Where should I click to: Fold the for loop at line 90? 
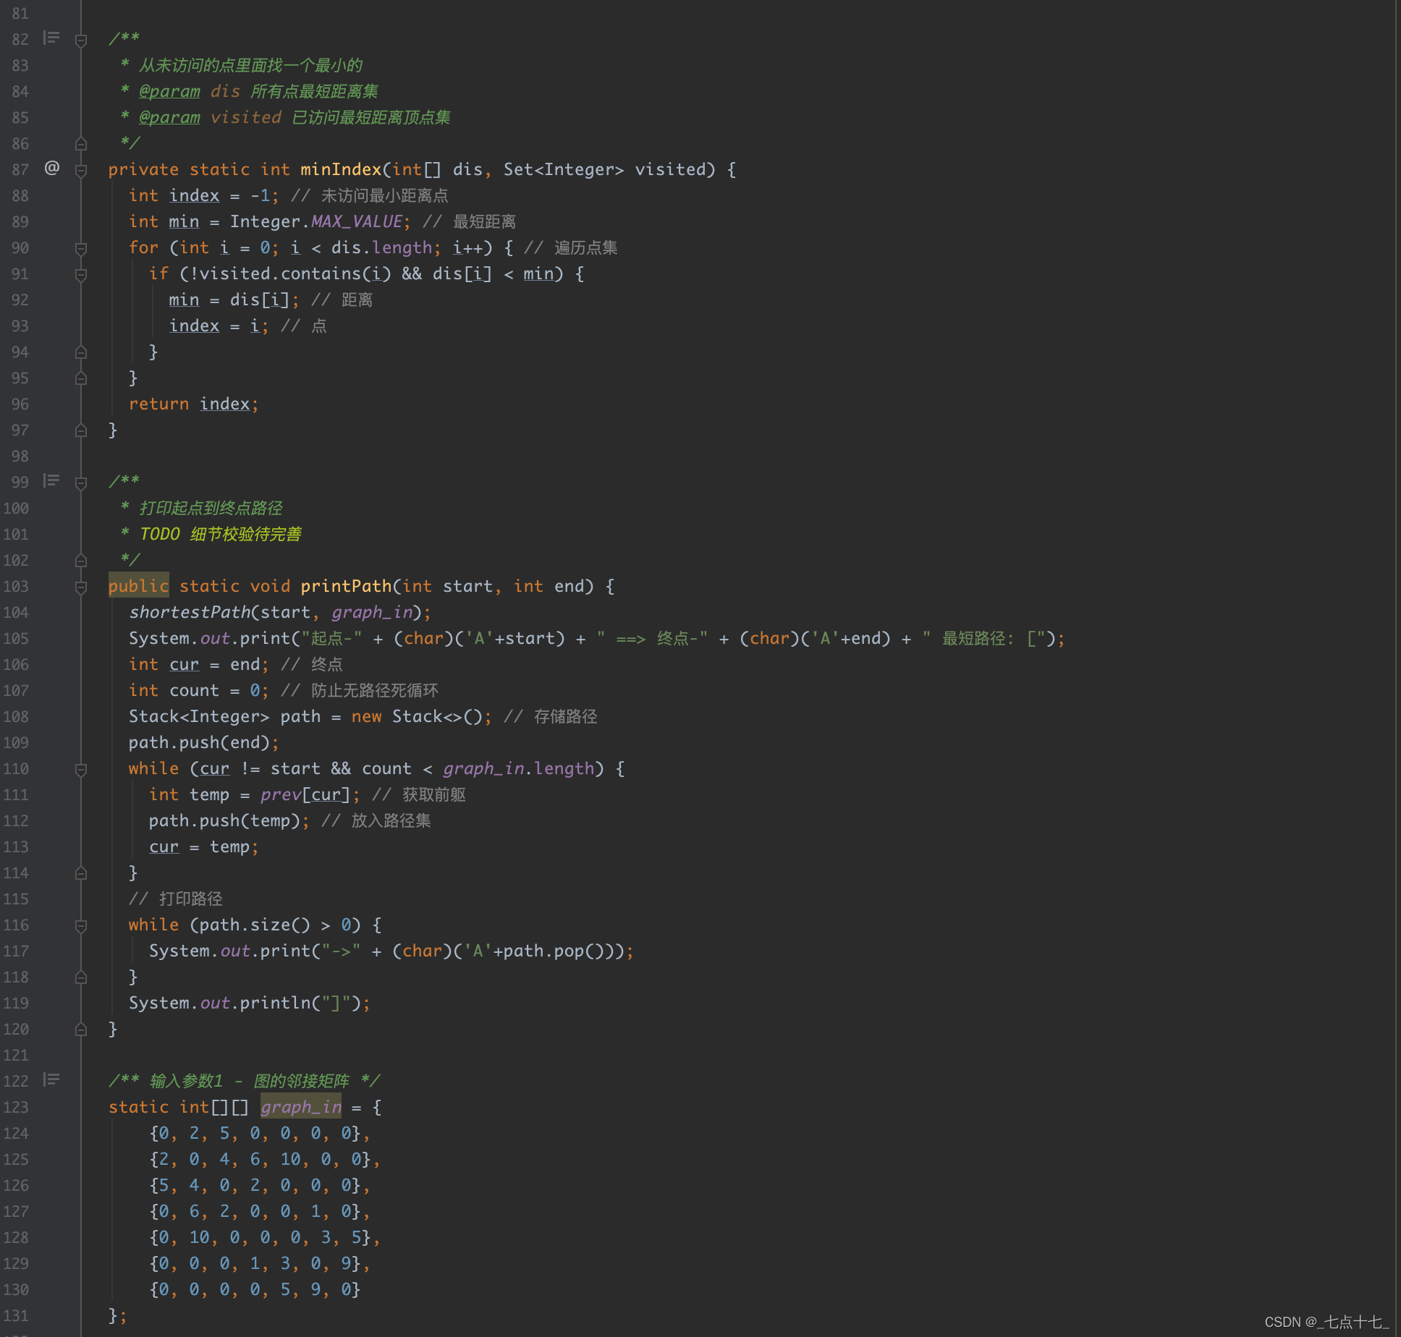[81, 249]
